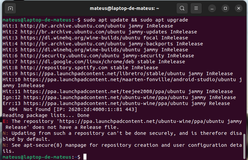Click the Hit:6 security.ubuntu.com jammy-security line
This screenshot has width=248, height=160.
tap(98, 56)
